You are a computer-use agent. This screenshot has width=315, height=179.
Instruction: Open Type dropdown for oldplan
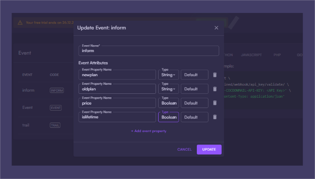coord(168,89)
